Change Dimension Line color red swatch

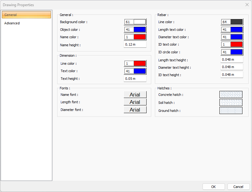(140, 63)
